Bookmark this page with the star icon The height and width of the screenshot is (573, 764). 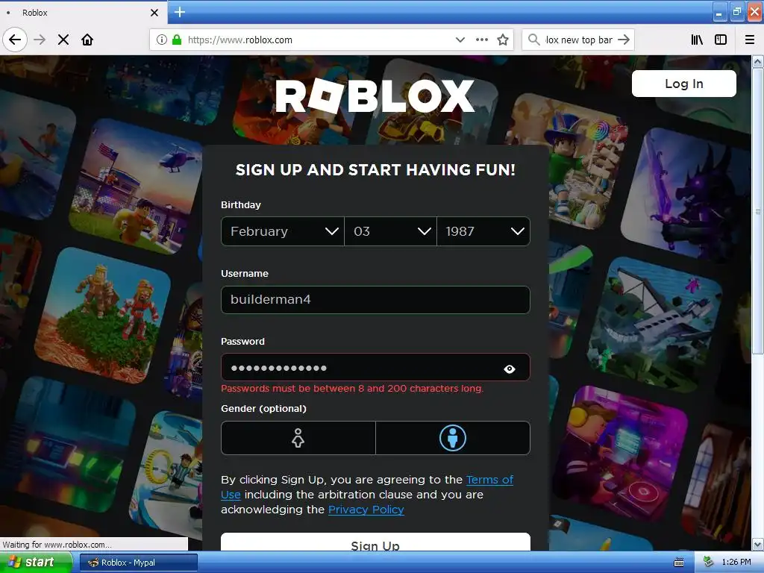tap(503, 40)
